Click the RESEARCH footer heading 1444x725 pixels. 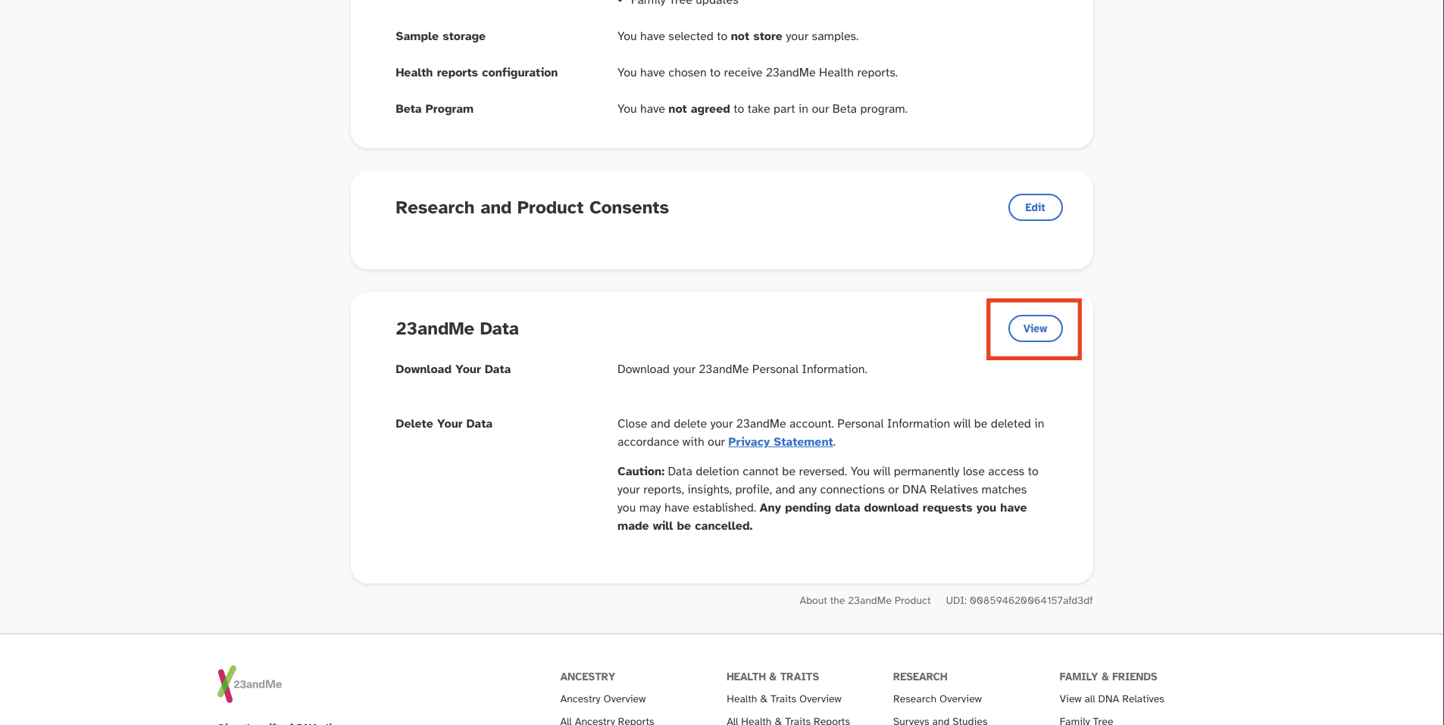pyautogui.click(x=920, y=677)
